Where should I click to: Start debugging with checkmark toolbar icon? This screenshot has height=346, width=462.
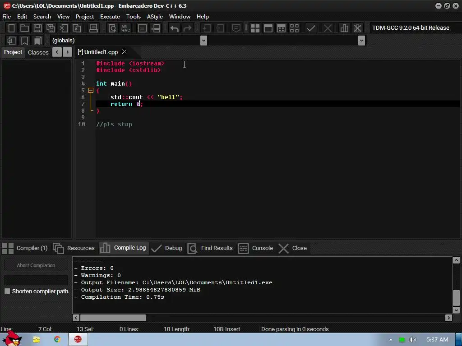(311, 28)
